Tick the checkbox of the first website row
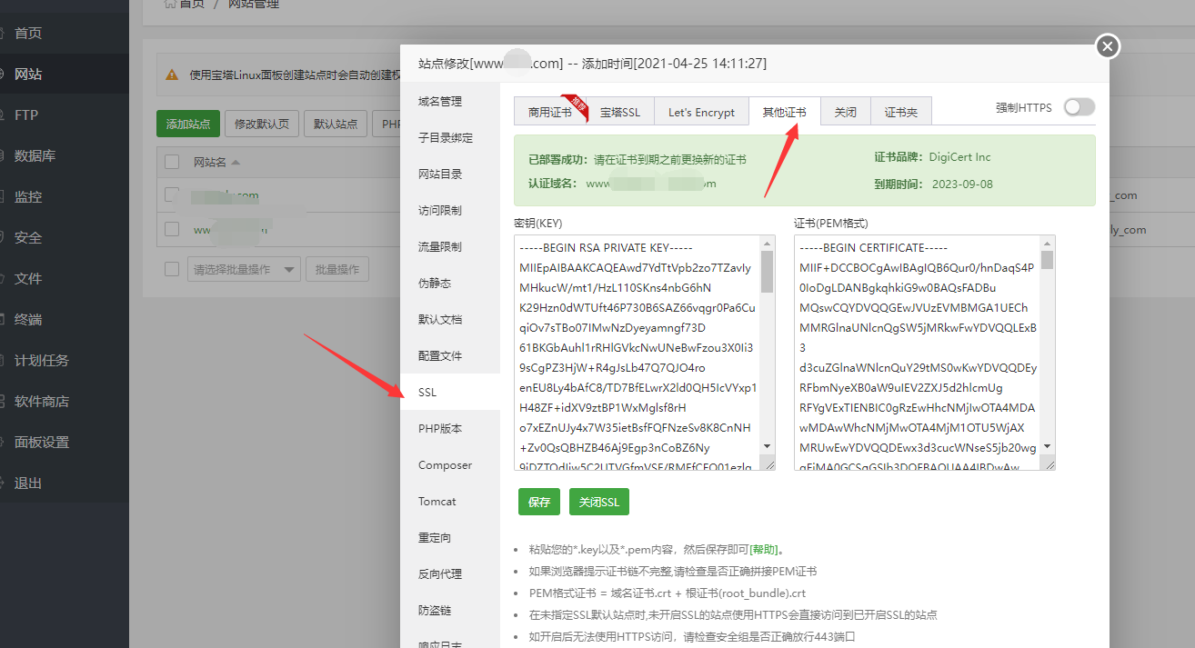The width and height of the screenshot is (1195, 648). coord(172,194)
